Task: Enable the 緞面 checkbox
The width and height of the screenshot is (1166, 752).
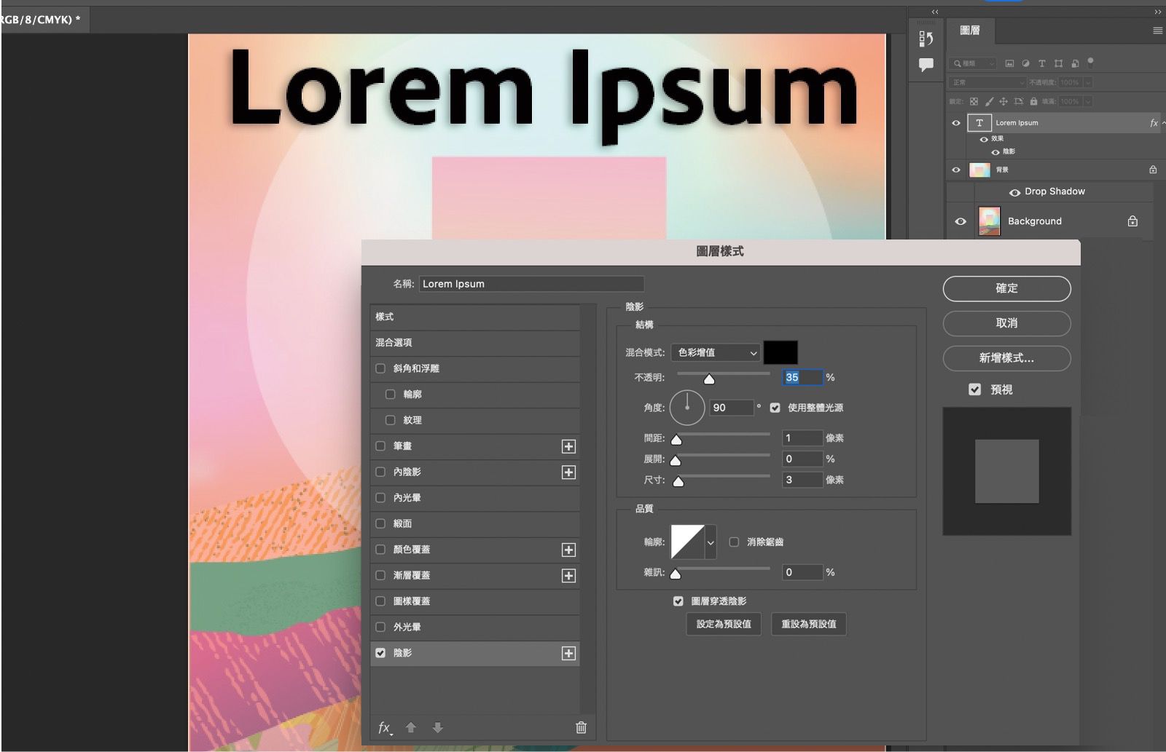Action: [x=380, y=523]
